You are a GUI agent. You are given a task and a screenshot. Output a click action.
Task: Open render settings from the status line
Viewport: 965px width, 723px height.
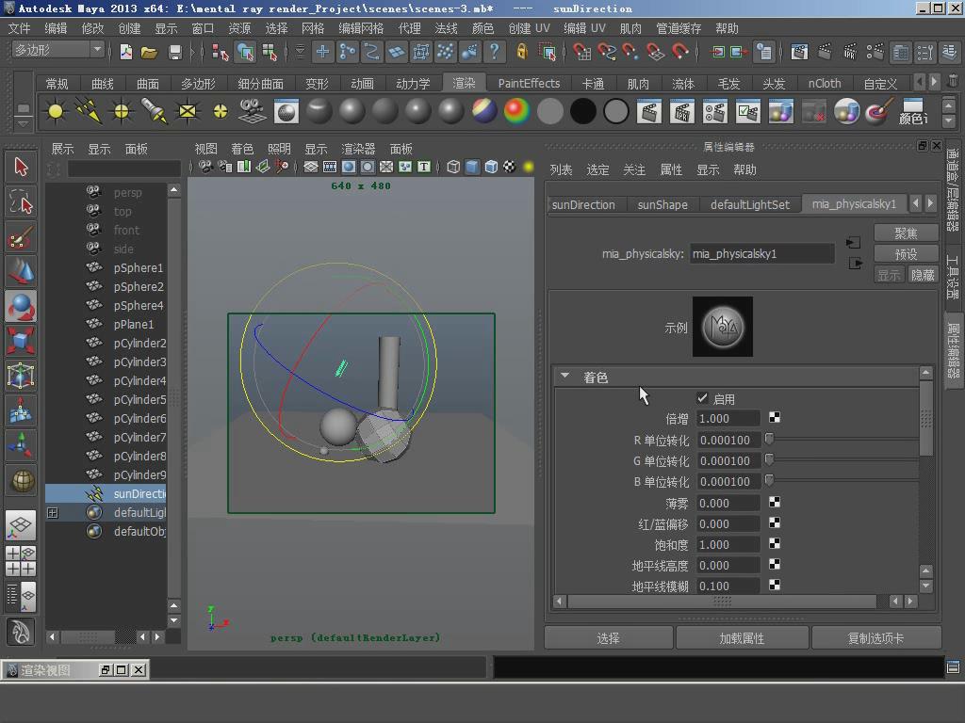[x=875, y=53]
